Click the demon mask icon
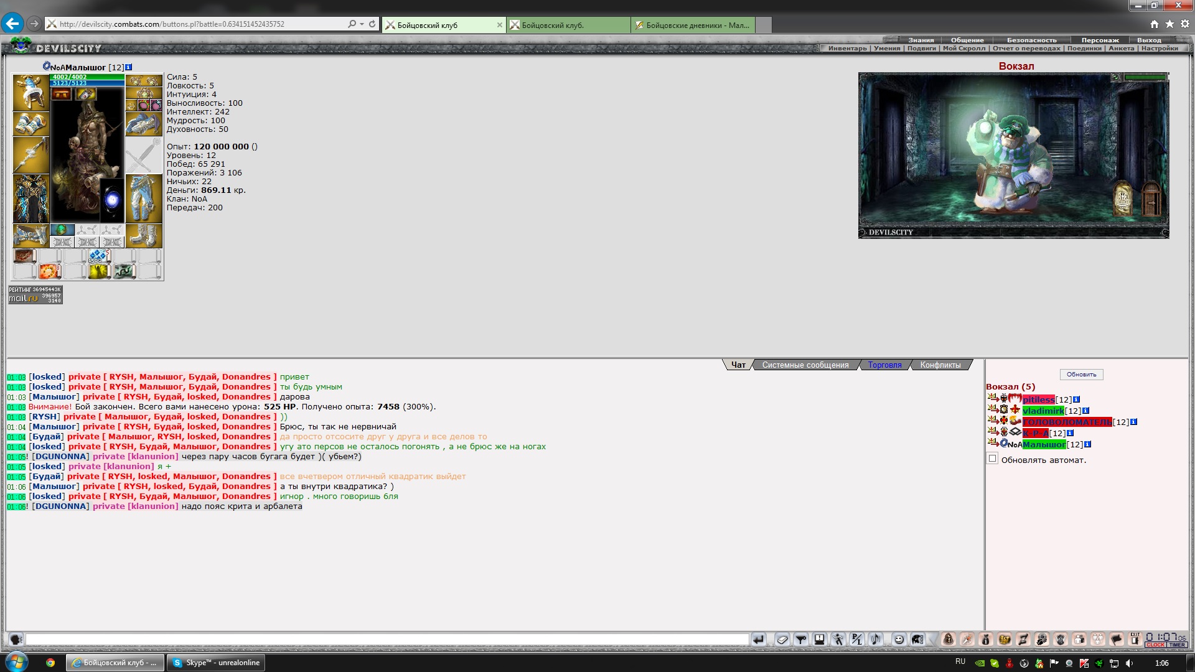Image resolution: width=1195 pixels, height=672 pixels. pos(1061,639)
